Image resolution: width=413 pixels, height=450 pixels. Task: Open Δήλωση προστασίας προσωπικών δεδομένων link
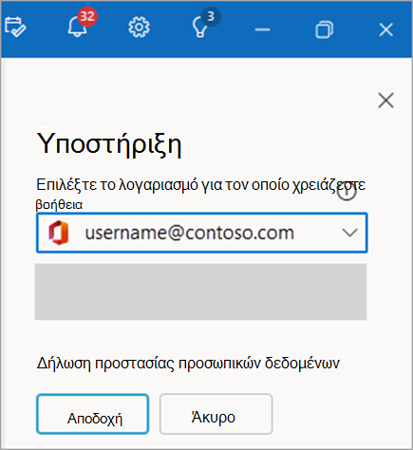pos(188,364)
